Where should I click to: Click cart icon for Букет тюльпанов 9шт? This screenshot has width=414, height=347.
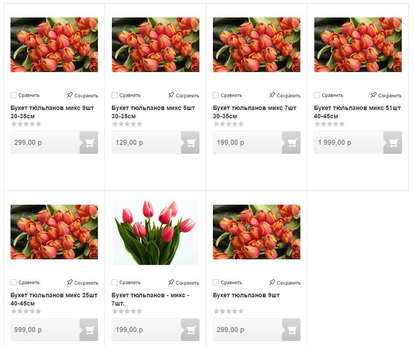click(x=291, y=330)
